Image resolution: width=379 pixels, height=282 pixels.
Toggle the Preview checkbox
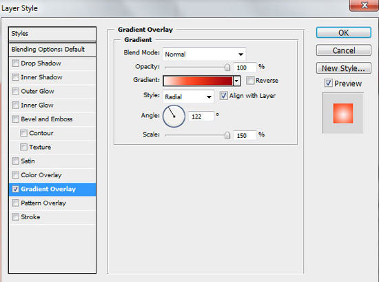click(328, 83)
